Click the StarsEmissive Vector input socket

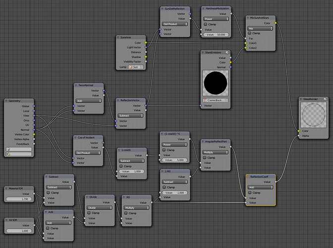[x=201, y=106]
